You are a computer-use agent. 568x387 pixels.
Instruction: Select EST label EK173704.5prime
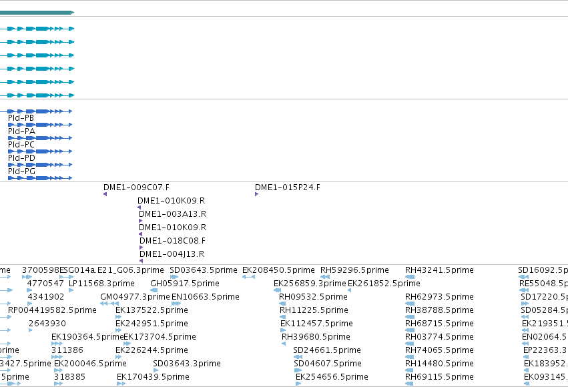(x=160, y=337)
